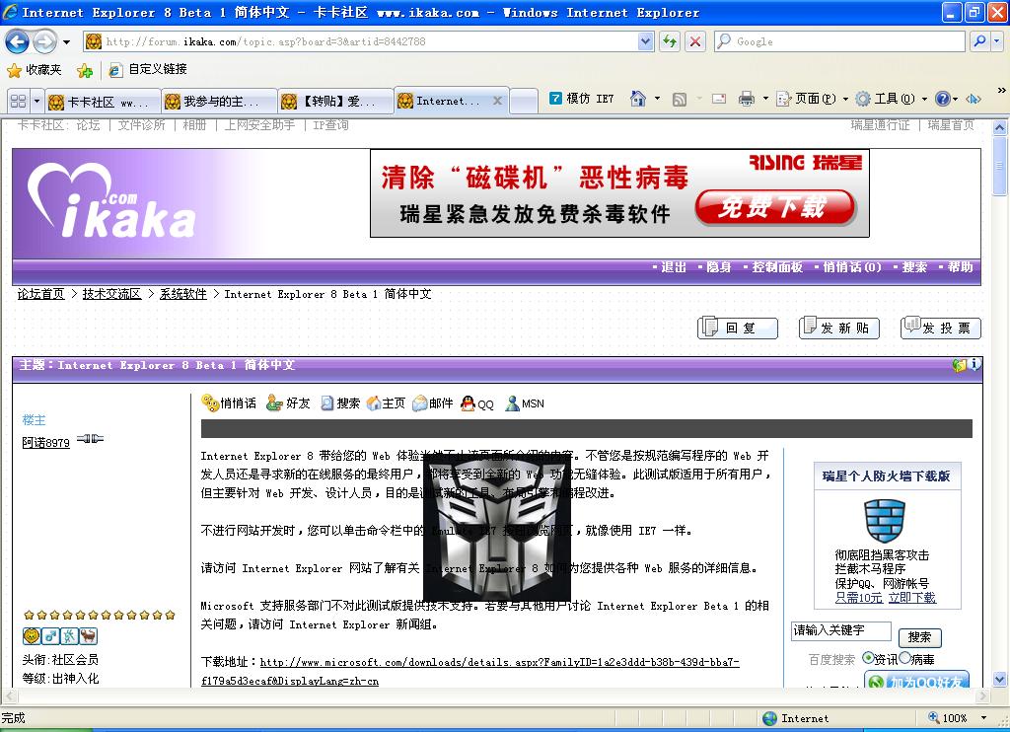
Task: Click the search magnifier button
Action: [979, 41]
